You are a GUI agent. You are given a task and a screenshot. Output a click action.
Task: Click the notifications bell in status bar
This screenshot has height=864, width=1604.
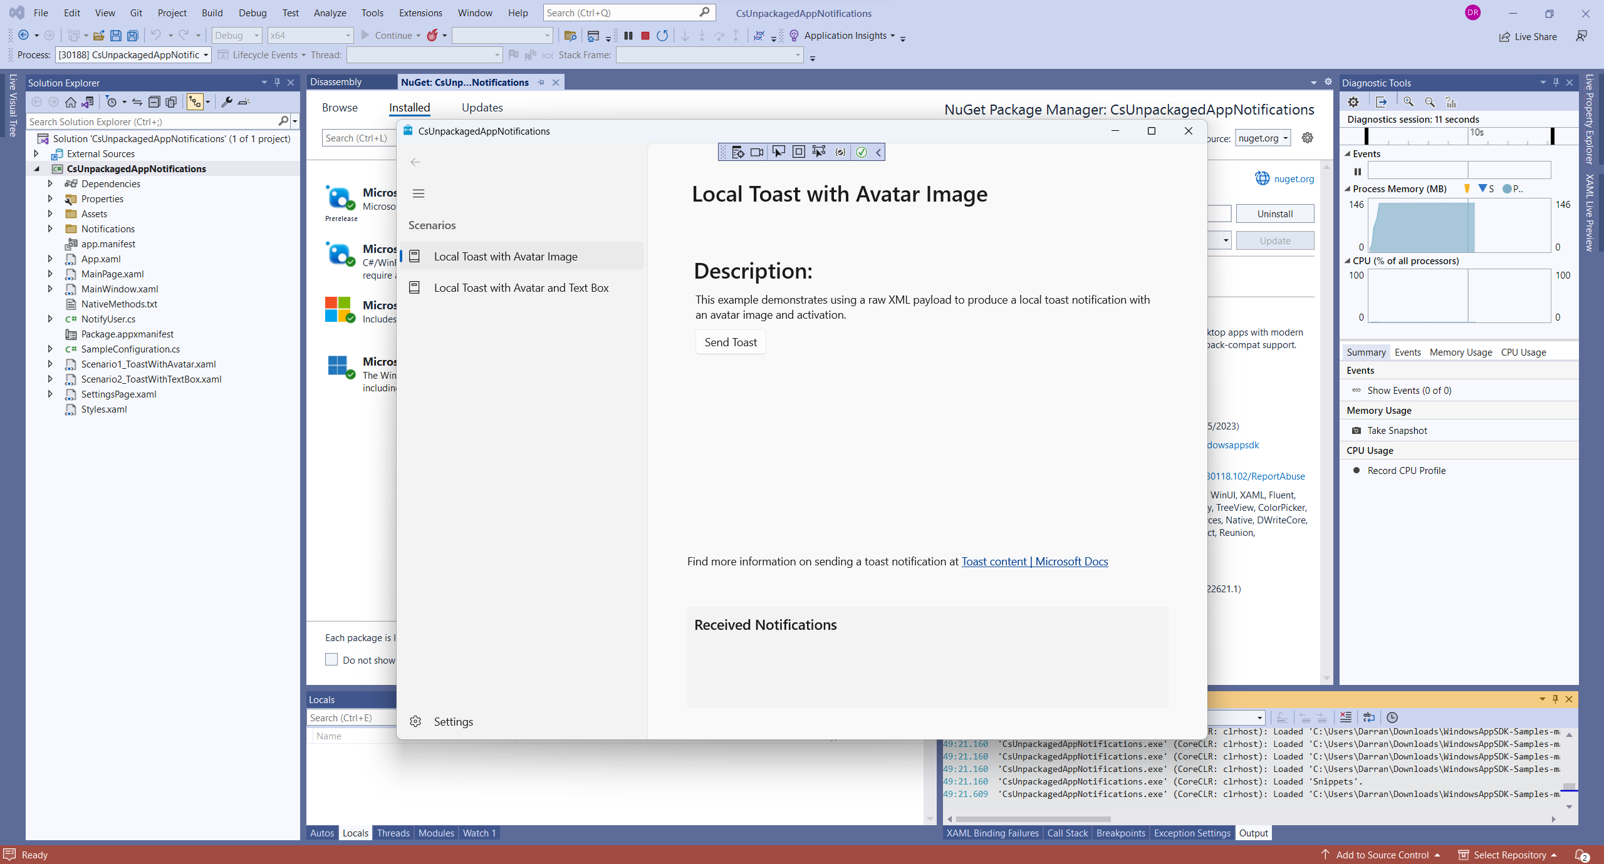click(1581, 855)
